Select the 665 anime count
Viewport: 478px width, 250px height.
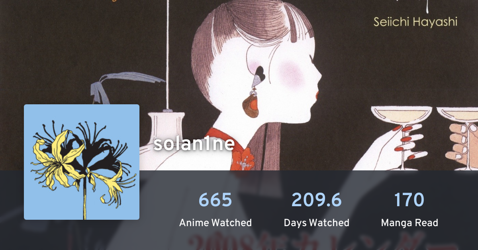click(215, 200)
